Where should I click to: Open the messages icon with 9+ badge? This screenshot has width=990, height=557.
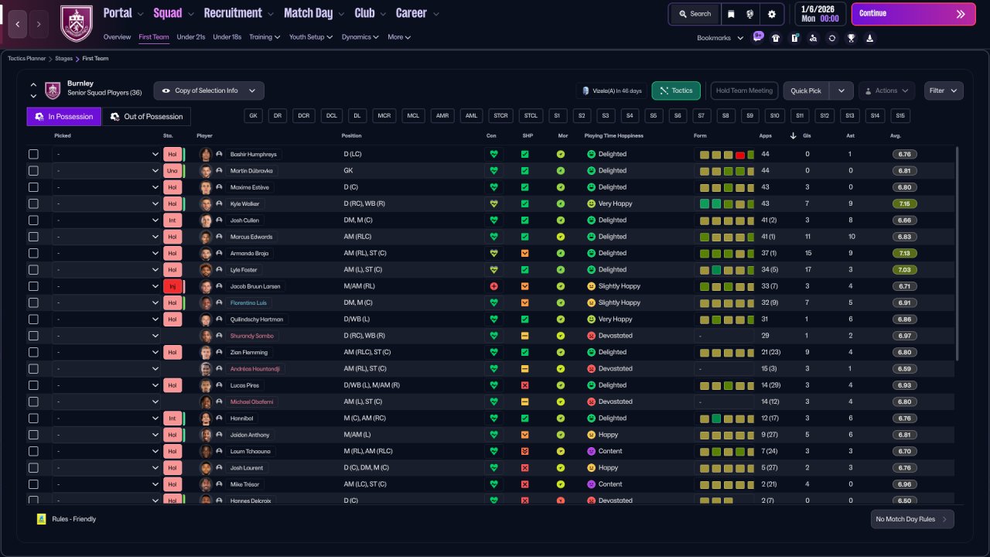point(757,38)
